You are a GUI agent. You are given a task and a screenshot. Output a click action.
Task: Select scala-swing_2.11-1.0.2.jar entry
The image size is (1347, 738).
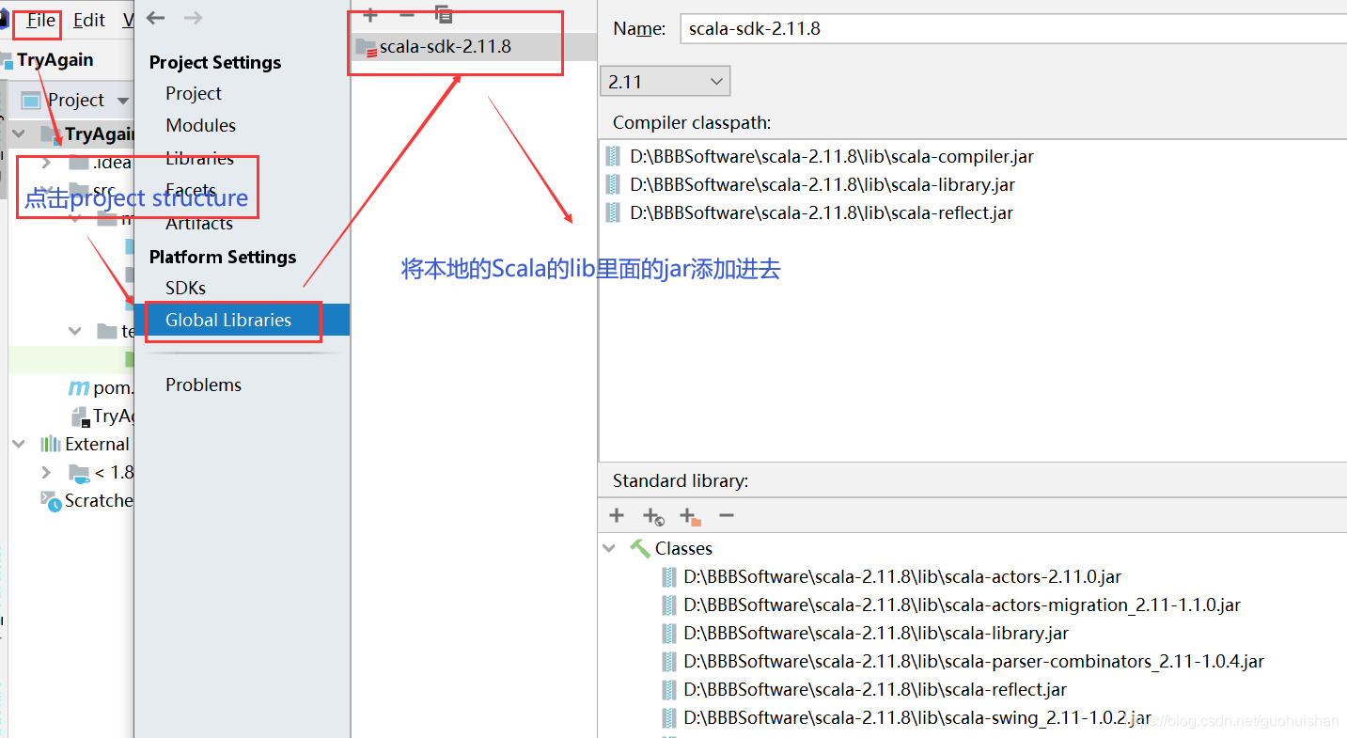coord(917,717)
